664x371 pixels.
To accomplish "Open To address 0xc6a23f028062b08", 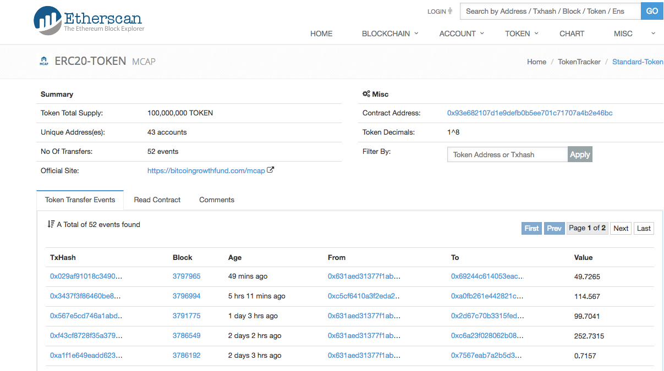I will pos(487,336).
